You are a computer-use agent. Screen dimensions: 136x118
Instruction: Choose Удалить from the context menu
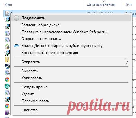point(71,94)
